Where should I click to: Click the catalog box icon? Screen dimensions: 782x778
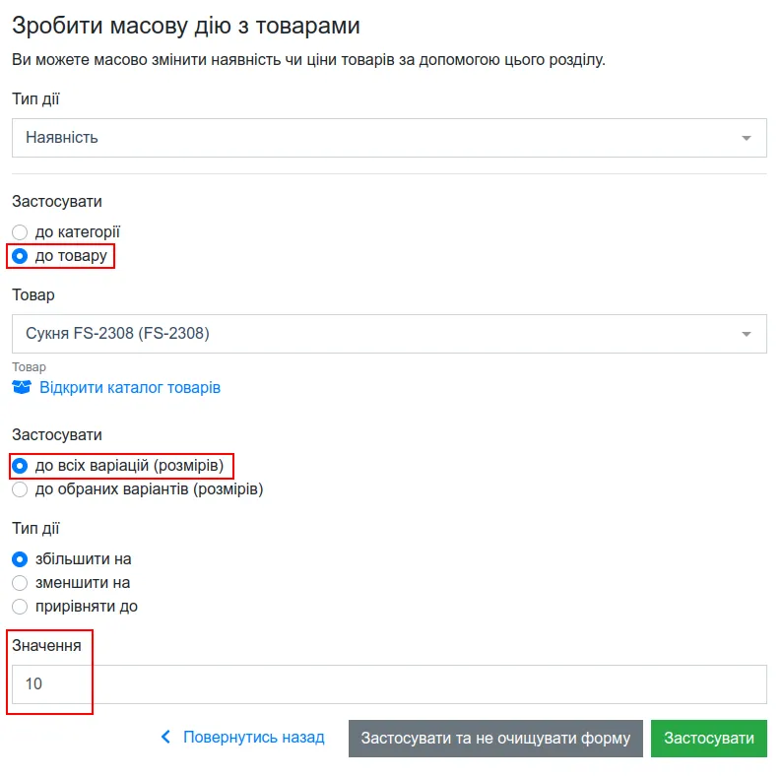[x=22, y=387]
